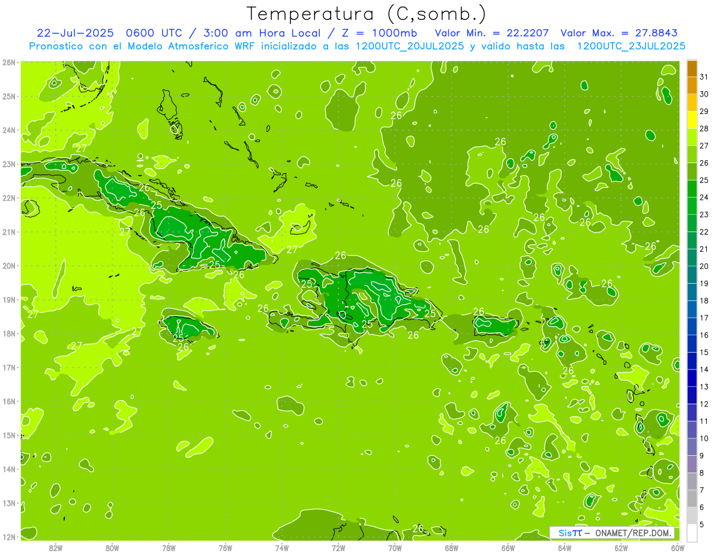Image resolution: width=720 pixels, height=556 pixels.
Task: Click the "78W" longitude axis label
Action: point(169,548)
